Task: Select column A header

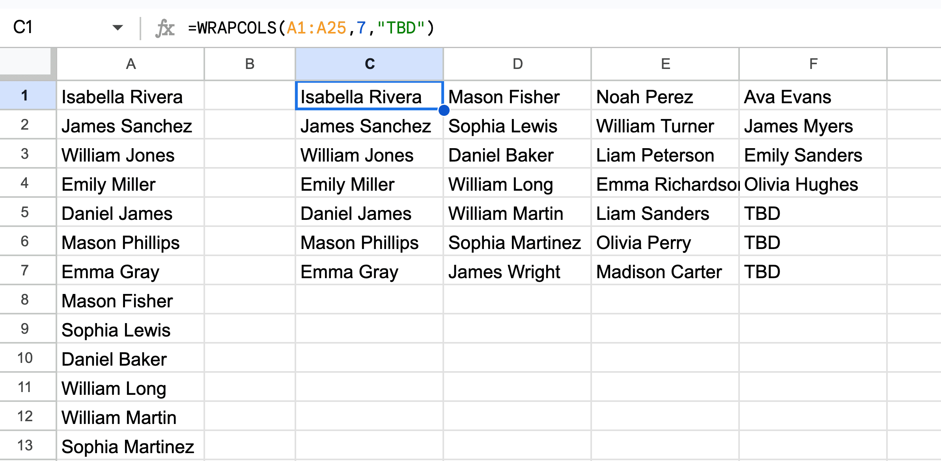Action: 131,64
